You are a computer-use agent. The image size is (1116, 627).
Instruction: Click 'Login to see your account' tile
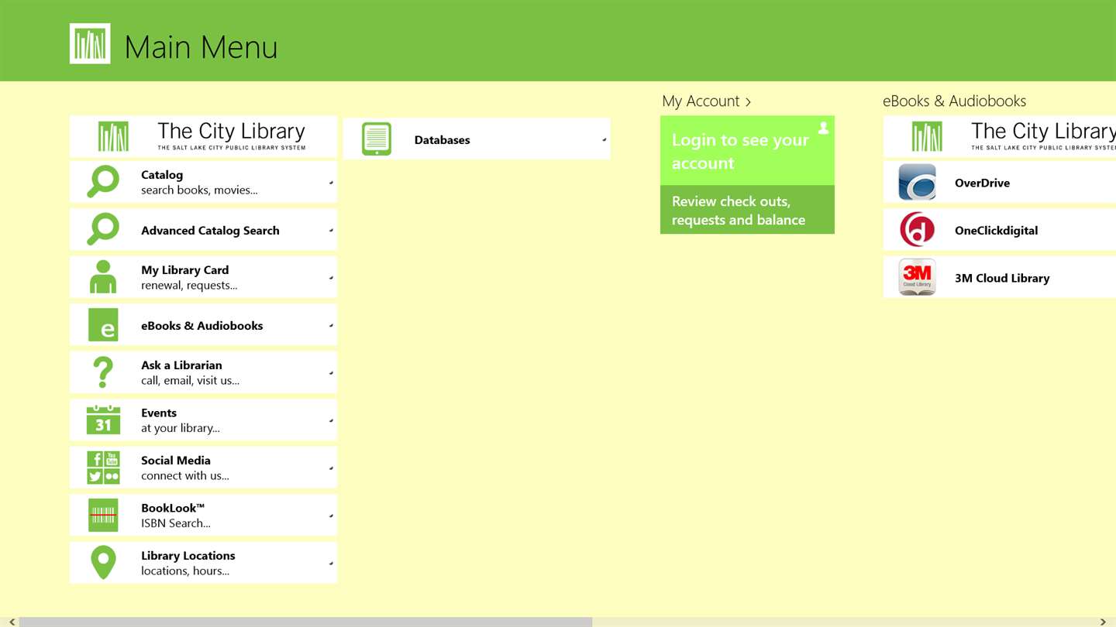(x=747, y=151)
